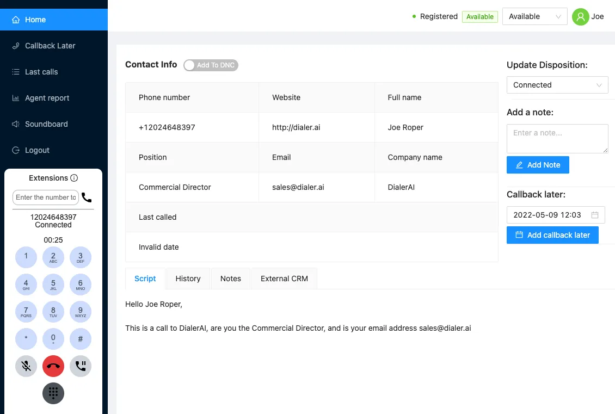Viewport: 615px width, 414px height.
Task: Dial digit 9 WXYZ on keypad
Action: point(81,312)
